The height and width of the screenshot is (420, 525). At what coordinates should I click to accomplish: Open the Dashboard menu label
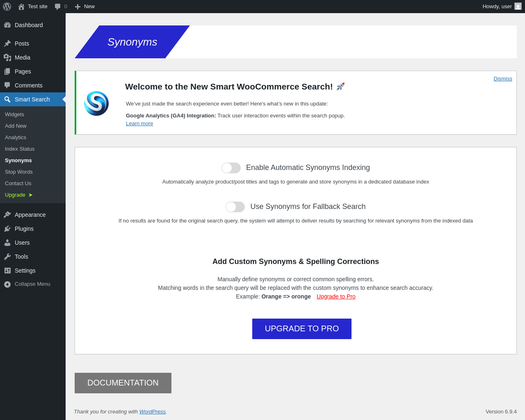29,25
